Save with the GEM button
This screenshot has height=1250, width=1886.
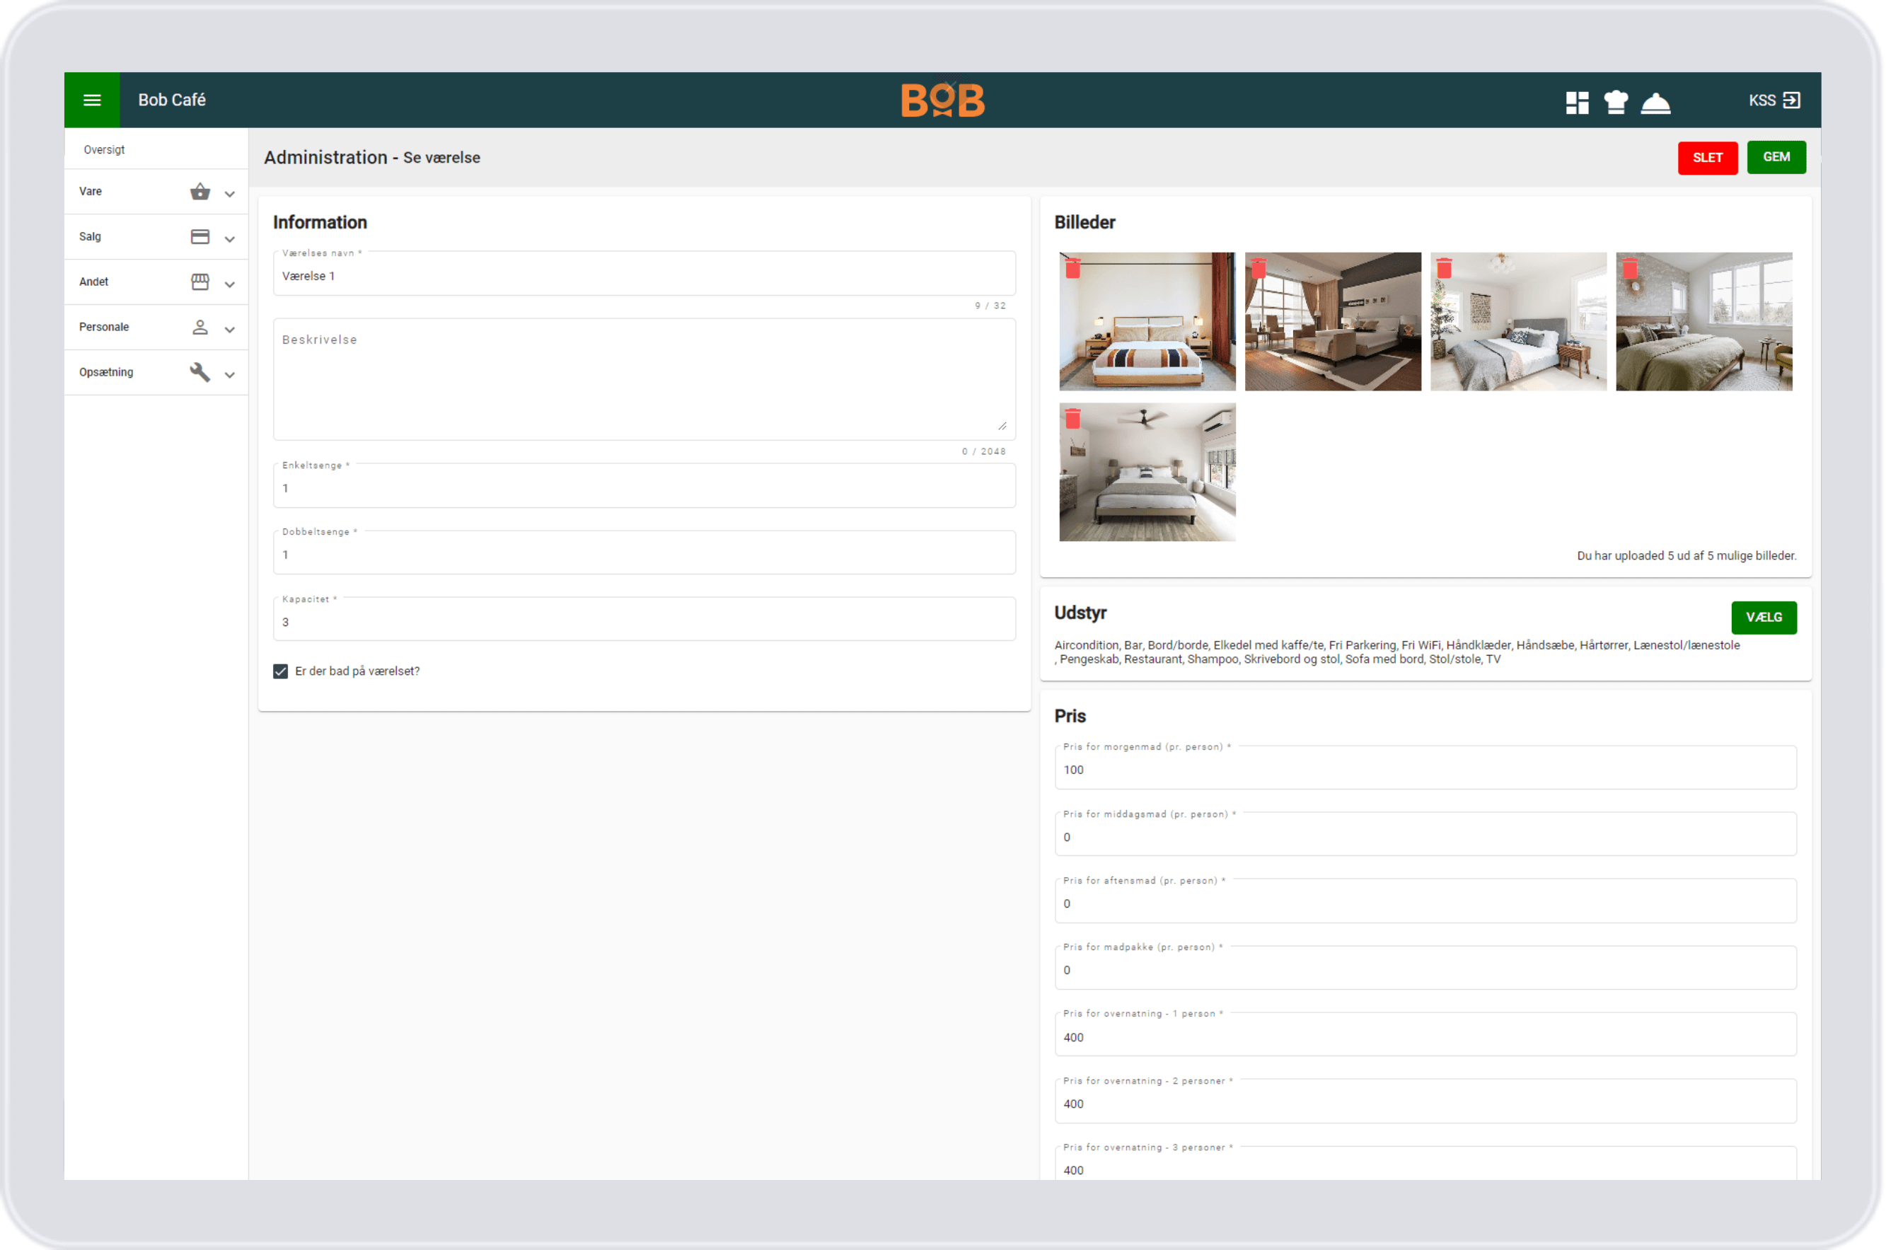(x=1776, y=157)
